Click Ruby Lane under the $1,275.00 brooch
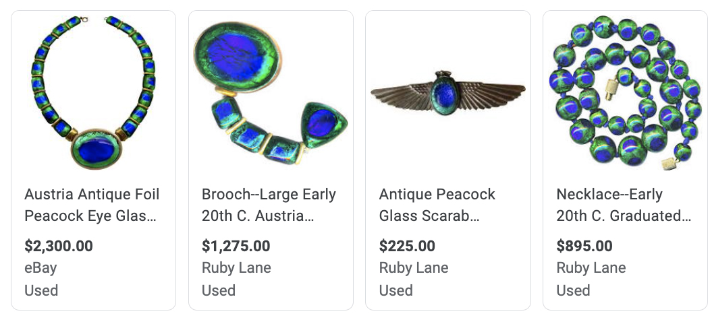710x326 pixels. pos(236,267)
